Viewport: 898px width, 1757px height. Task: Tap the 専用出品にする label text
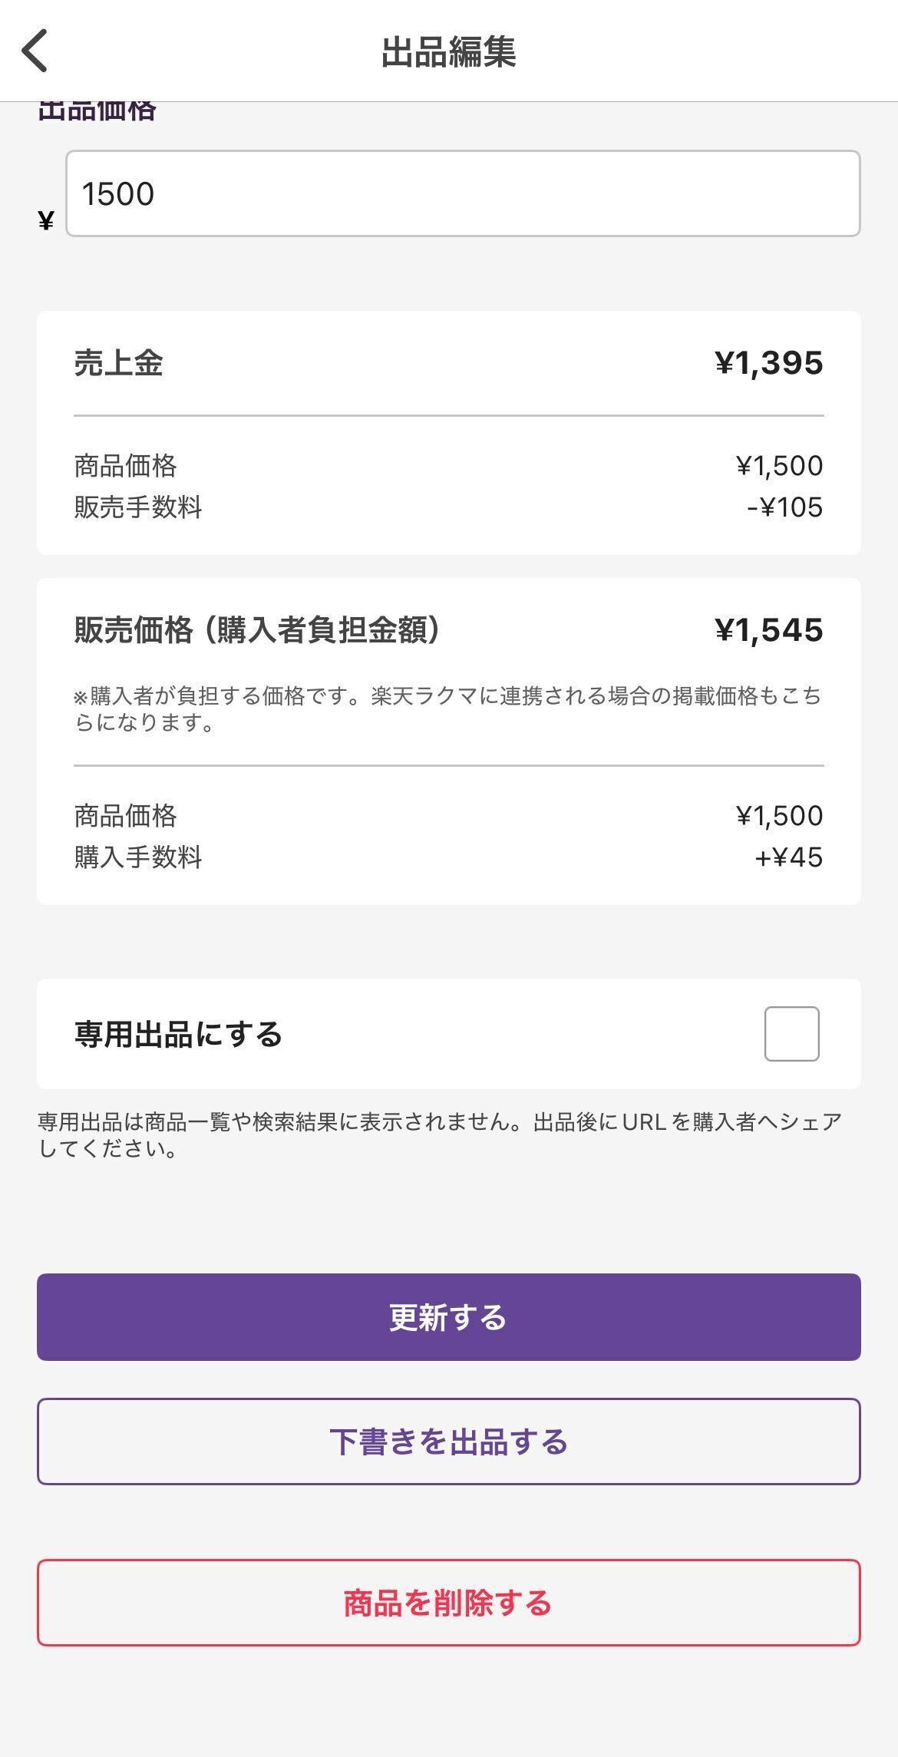tap(178, 1034)
